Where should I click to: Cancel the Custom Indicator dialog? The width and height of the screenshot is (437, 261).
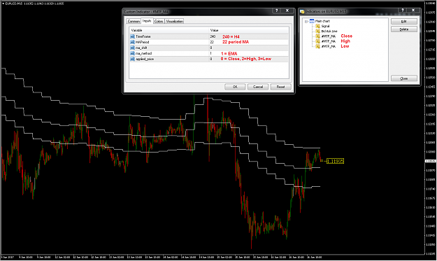(258, 87)
